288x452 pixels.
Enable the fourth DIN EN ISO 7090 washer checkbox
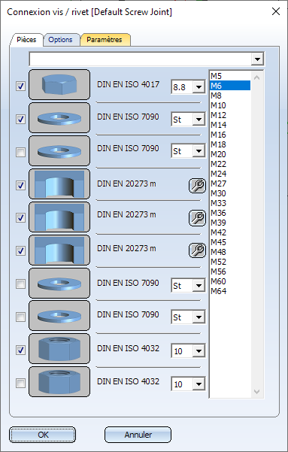pos(20,317)
